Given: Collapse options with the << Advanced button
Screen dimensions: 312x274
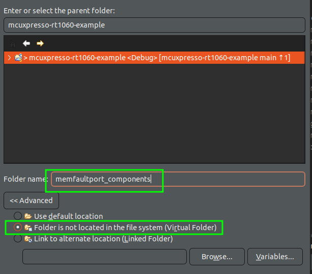Looking at the screenshot, I should [x=31, y=201].
